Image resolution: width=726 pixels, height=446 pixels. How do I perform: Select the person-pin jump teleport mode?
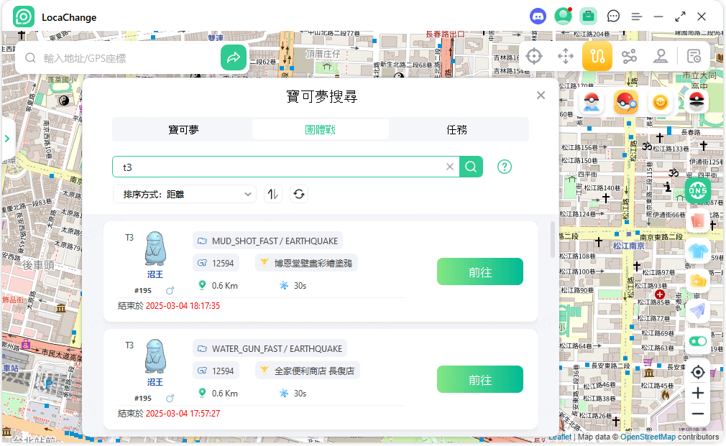point(661,57)
